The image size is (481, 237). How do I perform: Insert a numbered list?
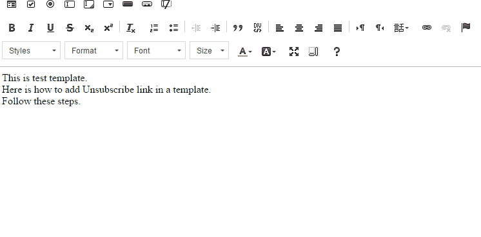click(154, 28)
